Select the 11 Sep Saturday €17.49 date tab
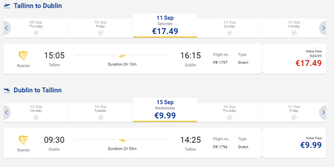334x167 pixels. click(165, 25)
